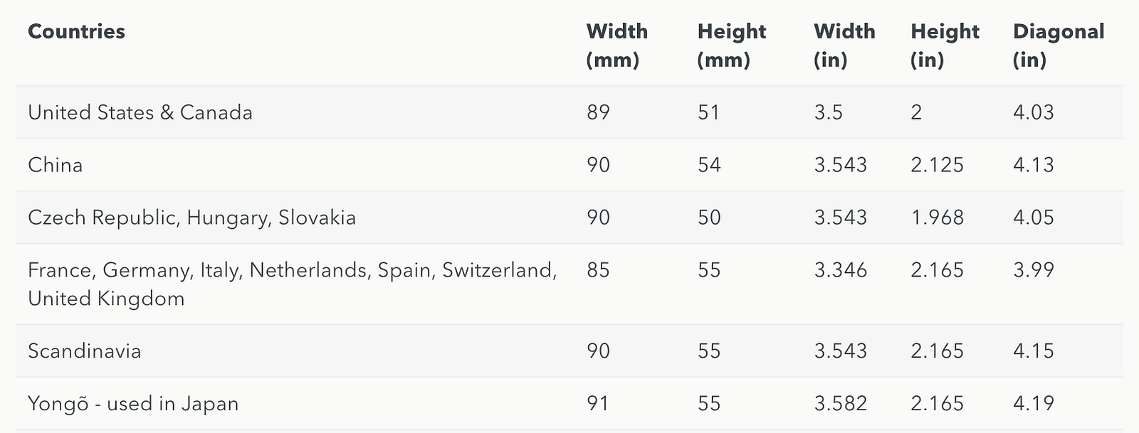Click the 4.15 diagonal value for Scandinavia
Screen dimensions: 1139x433
click(1033, 351)
